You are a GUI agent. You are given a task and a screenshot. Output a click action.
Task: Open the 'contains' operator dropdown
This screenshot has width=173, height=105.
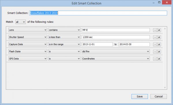pos(64,30)
